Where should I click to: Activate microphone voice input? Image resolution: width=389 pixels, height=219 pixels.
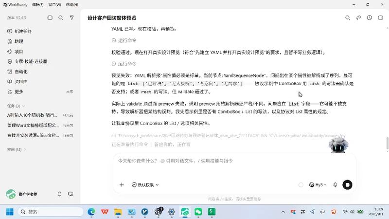(335, 185)
